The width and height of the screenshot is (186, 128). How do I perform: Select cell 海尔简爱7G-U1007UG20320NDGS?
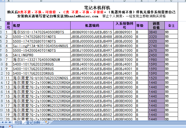click(x=41, y=78)
